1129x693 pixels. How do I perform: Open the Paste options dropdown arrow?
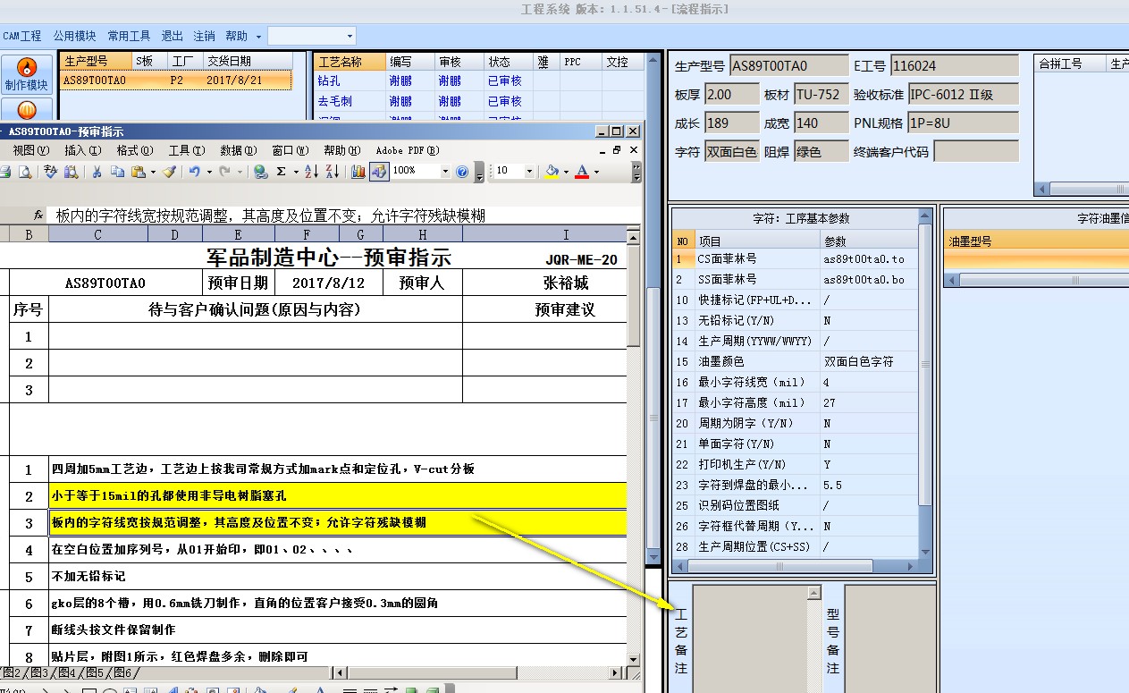point(153,172)
